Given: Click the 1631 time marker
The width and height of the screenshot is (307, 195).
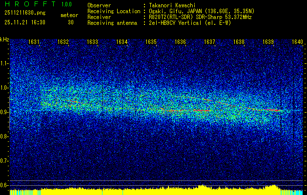Looking at the screenshot, I should [x=34, y=41].
